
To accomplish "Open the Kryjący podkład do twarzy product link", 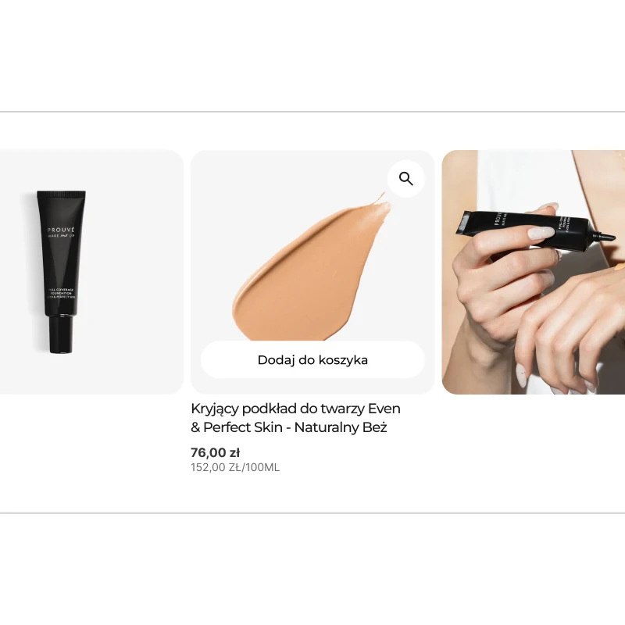I will (x=295, y=418).
